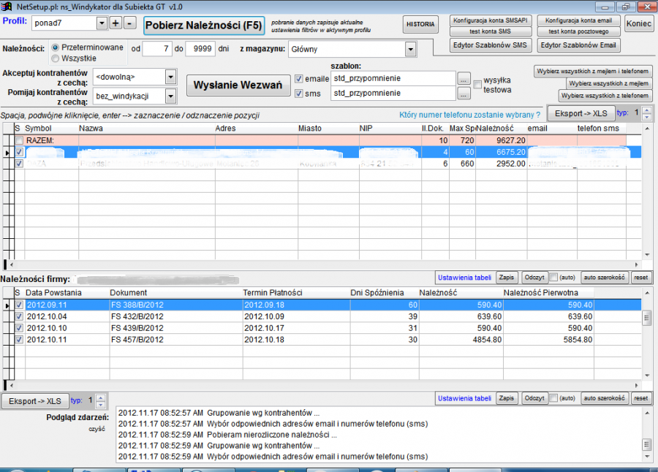Click lower auto szerokość button

pyautogui.click(x=605, y=398)
